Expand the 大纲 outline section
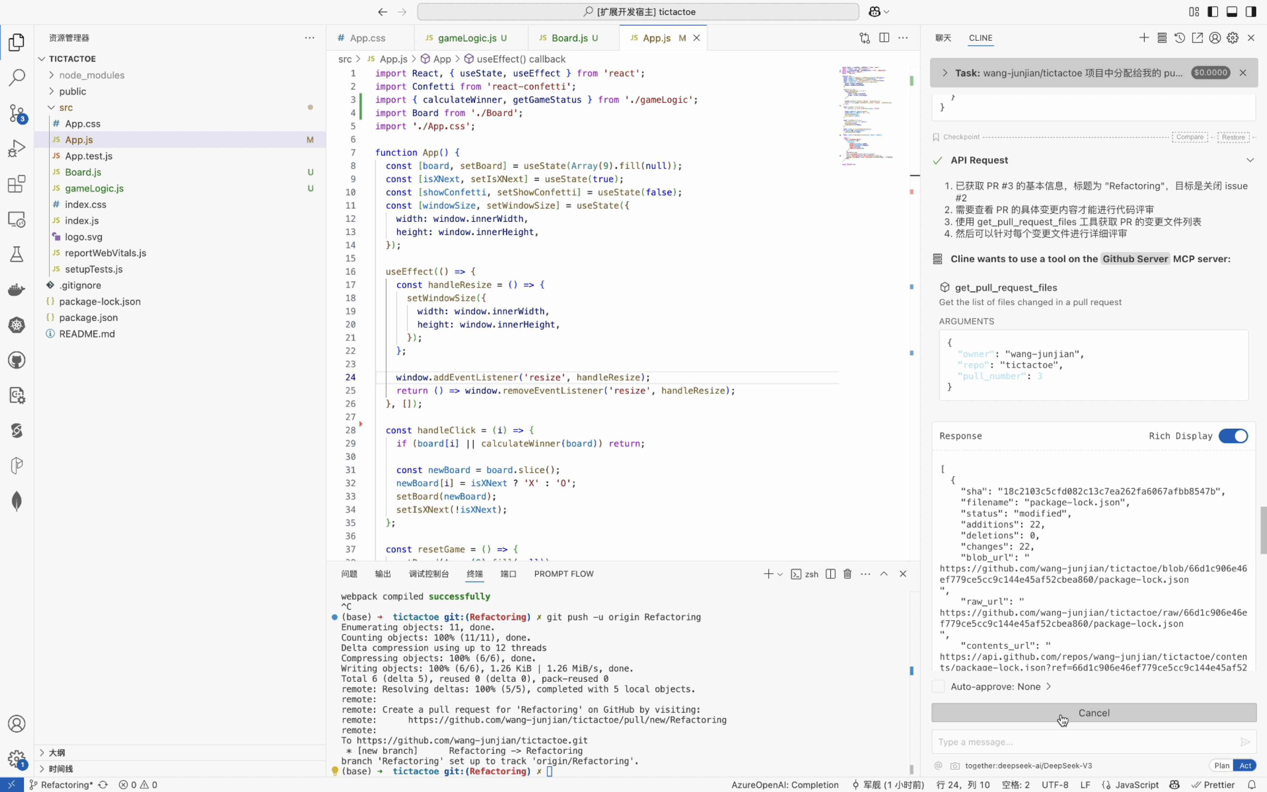Image resolution: width=1267 pixels, height=792 pixels. coord(57,753)
